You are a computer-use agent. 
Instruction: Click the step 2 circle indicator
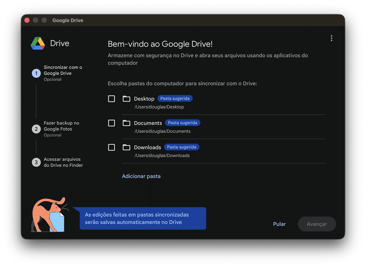click(x=36, y=129)
